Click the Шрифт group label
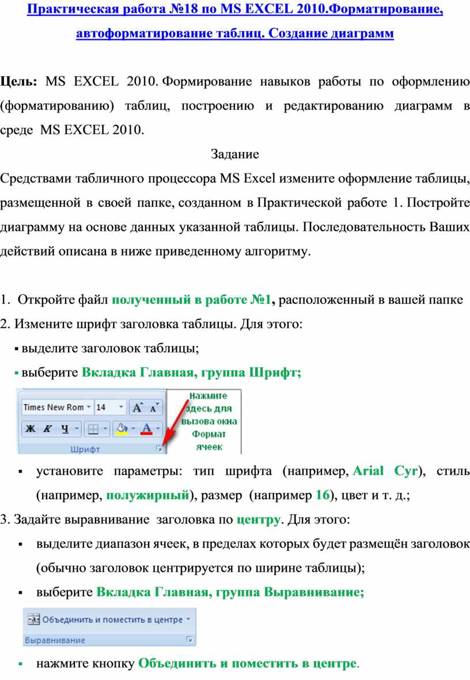 click(x=85, y=449)
